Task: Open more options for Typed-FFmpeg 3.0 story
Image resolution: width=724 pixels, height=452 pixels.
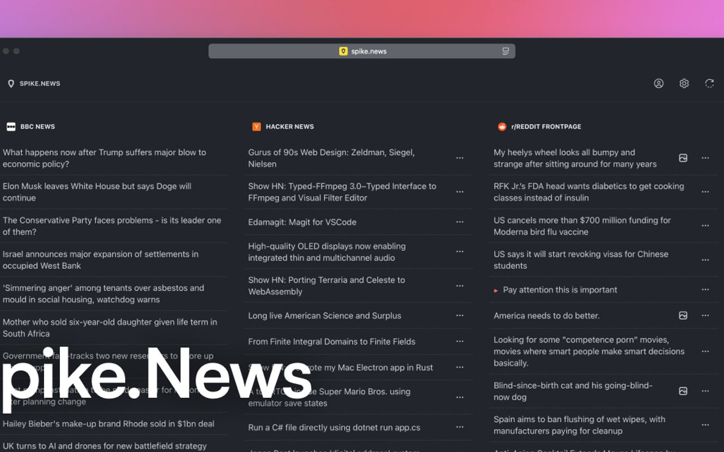Action: pyautogui.click(x=460, y=192)
